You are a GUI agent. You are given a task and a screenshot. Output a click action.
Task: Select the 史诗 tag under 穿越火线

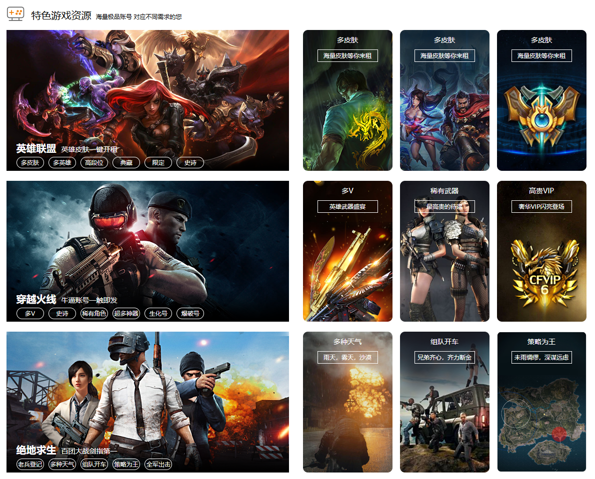[x=62, y=313]
